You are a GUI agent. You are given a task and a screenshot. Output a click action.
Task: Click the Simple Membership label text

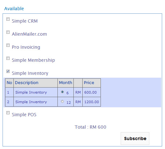pyautogui.click(x=33, y=60)
